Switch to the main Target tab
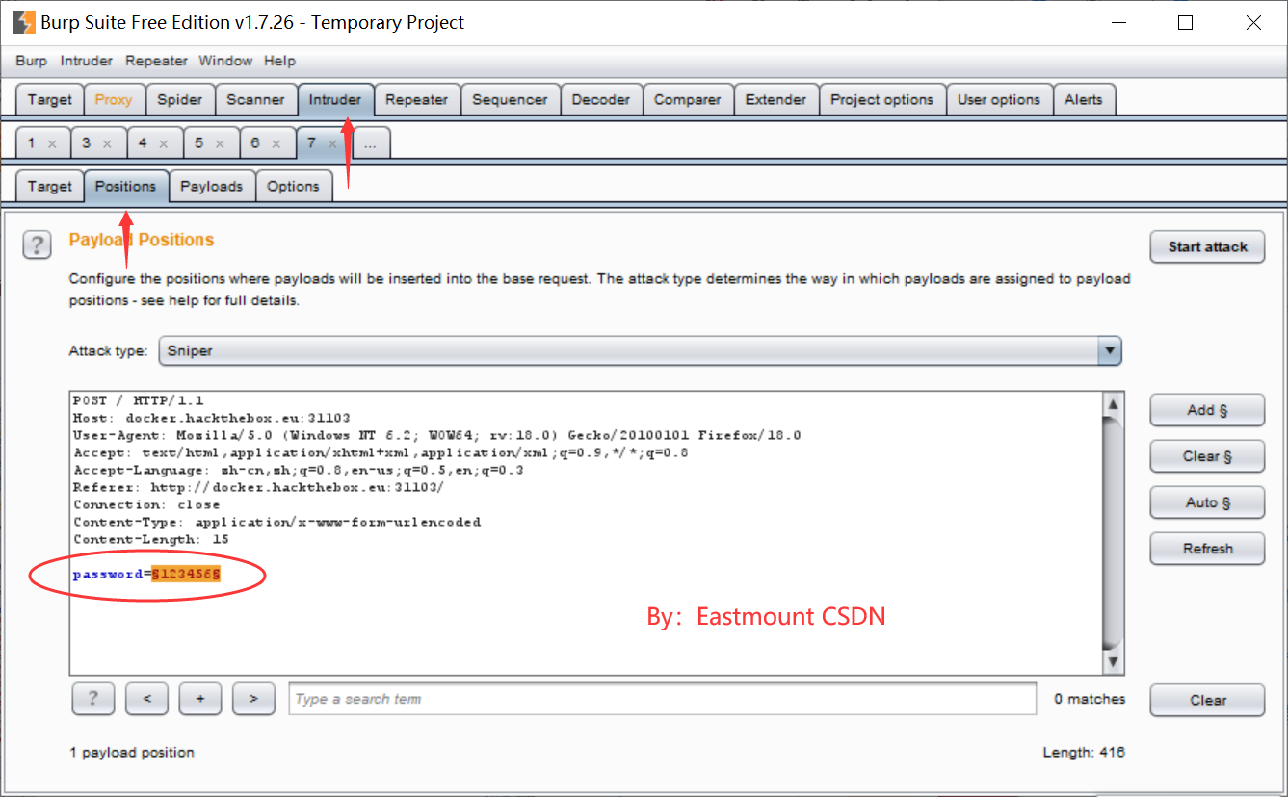 49,100
